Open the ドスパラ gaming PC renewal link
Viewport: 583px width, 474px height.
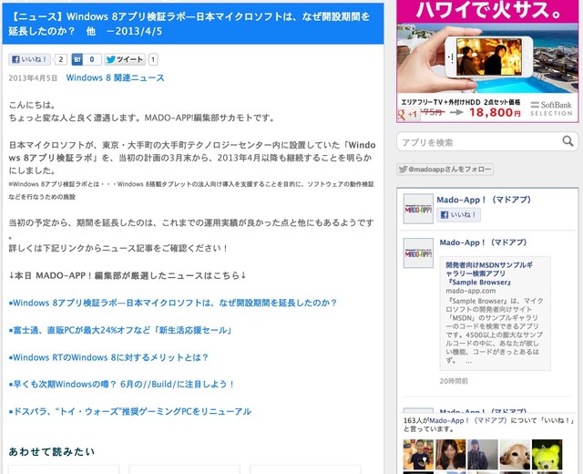129,412
